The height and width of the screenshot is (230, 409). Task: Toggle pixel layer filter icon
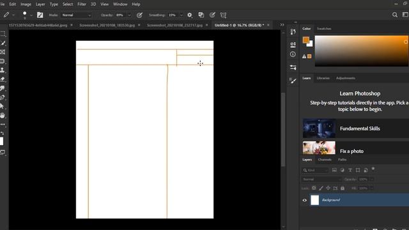[x=334, y=170]
